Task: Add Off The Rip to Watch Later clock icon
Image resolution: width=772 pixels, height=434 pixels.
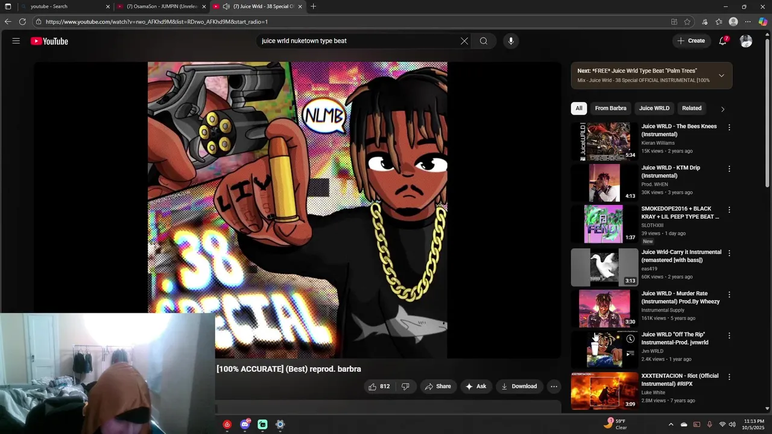Action: tap(630, 339)
